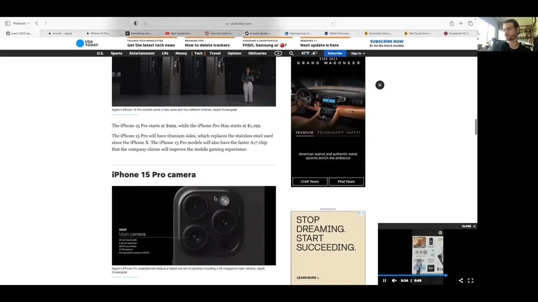The height and width of the screenshot is (302, 538).
Task: Share the floating video
Action: [x=461, y=281]
